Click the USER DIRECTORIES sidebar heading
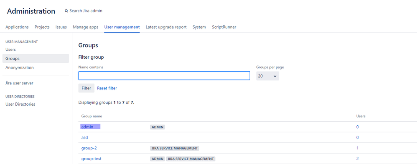417x164 pixels. (x=20, y=97)
